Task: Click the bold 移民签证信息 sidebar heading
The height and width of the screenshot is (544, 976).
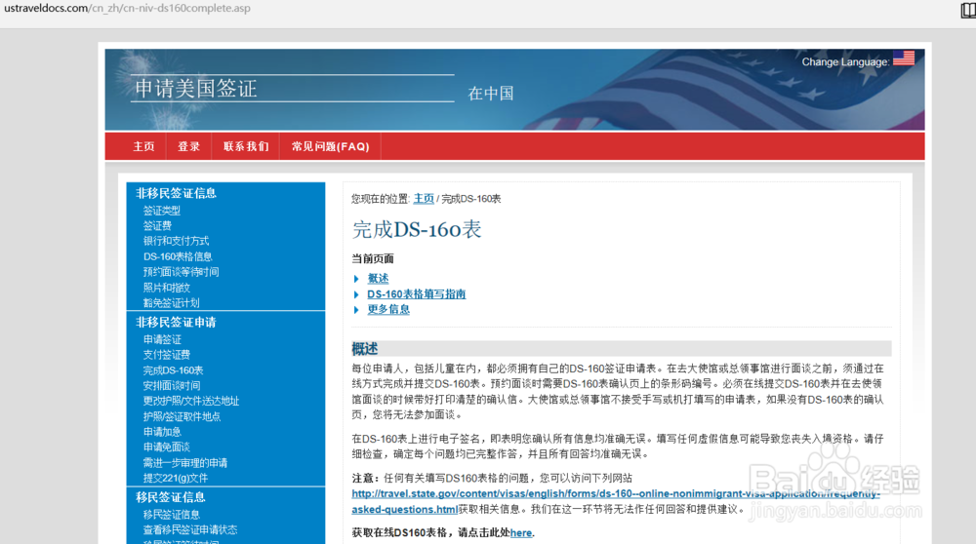Action: [x=171, y=497]
